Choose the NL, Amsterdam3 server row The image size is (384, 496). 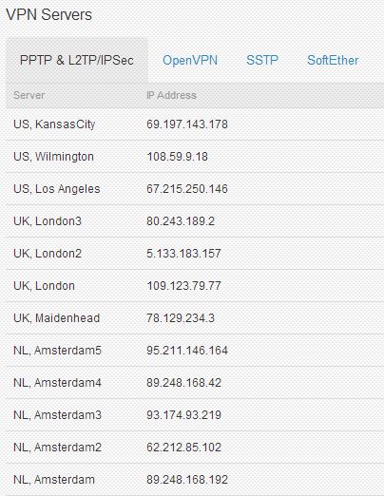tap(195, 415)
